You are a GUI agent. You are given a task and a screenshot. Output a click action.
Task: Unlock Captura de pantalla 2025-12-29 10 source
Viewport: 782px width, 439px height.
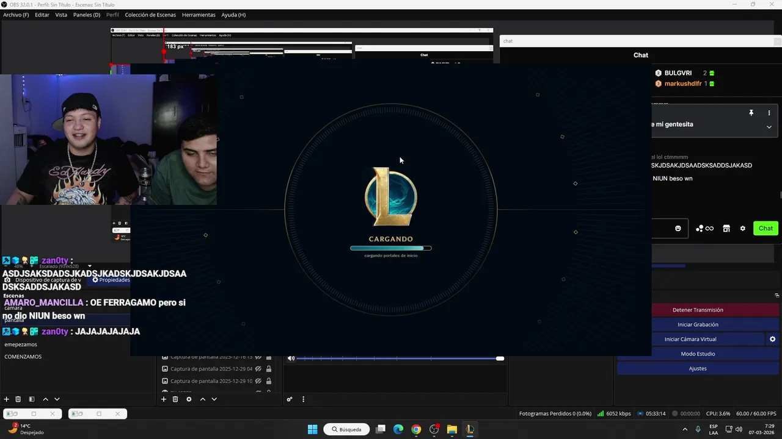pos(269,381)
